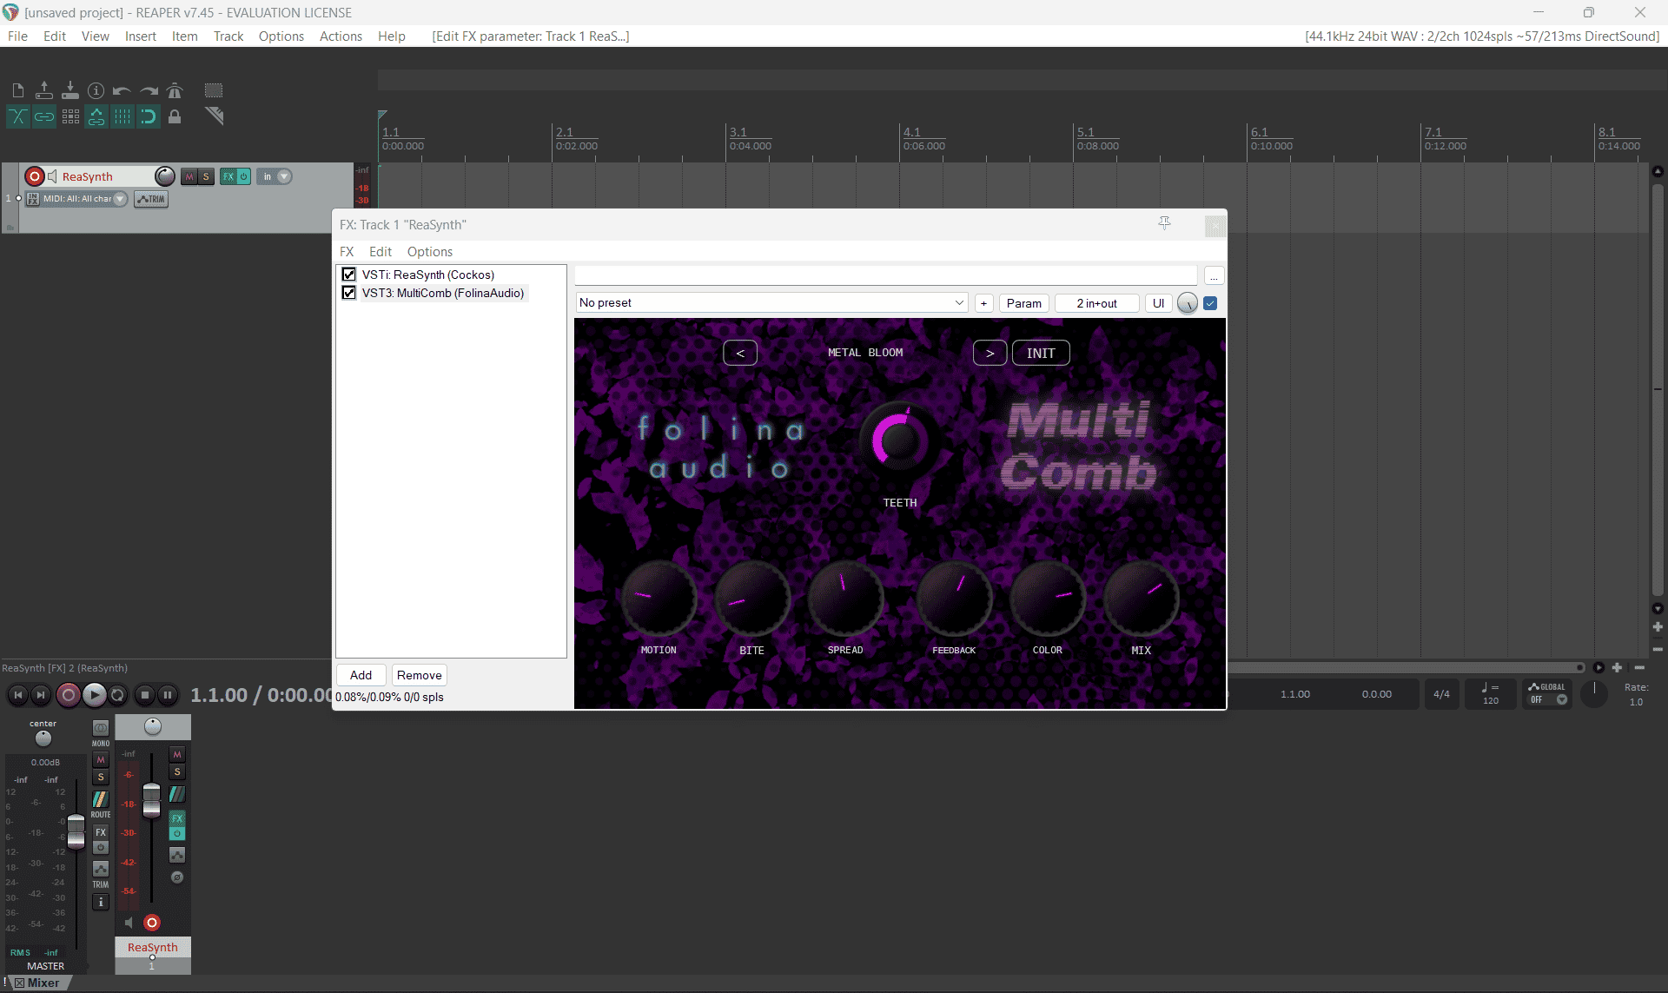Image resolution: width=1668 pixels, height=993 pixels.
Task: Toggle record arm on ReaSynth track panel
Action: pyautogui.click(x=35, y=176)
